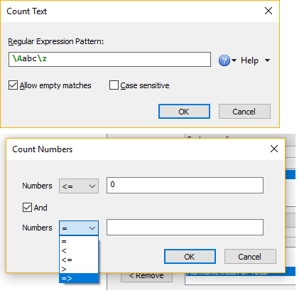
Task: Click inside the Regular Expression Pattern field
Action: [109, 60]
